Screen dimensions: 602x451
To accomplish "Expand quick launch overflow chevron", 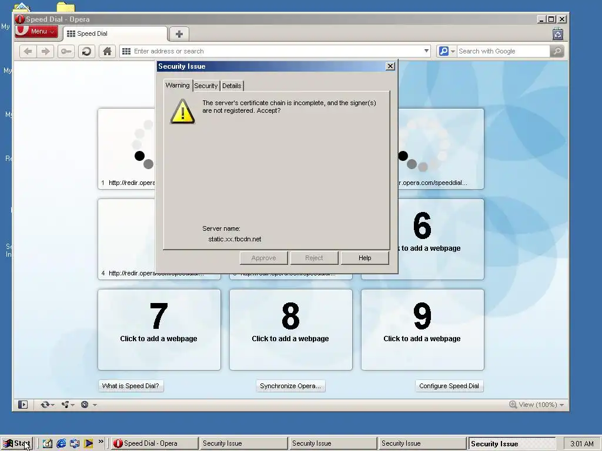I will click(101, 442).
